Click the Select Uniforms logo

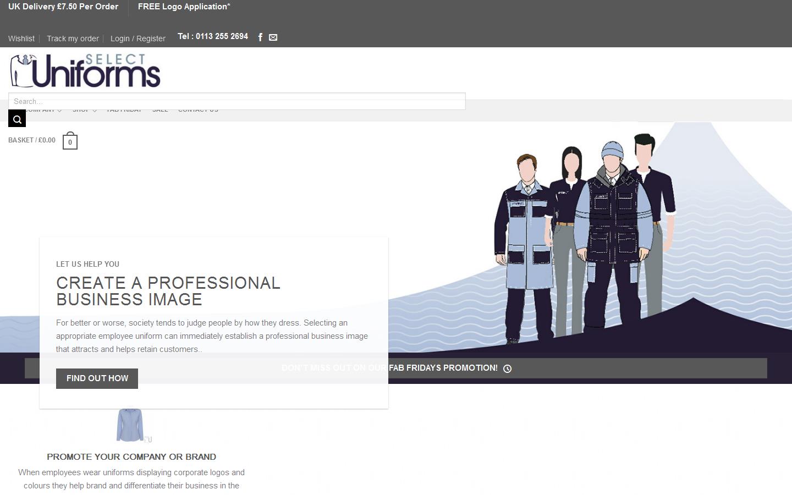[85, 70]
